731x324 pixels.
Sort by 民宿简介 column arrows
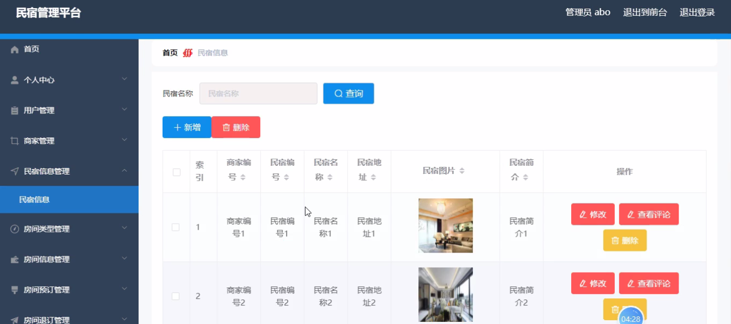526,177
